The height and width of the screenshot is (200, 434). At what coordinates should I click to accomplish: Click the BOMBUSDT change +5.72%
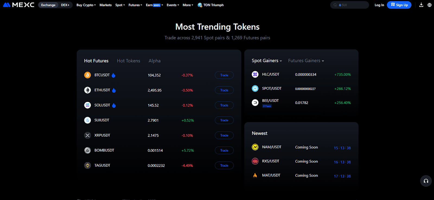coord(188,150)
